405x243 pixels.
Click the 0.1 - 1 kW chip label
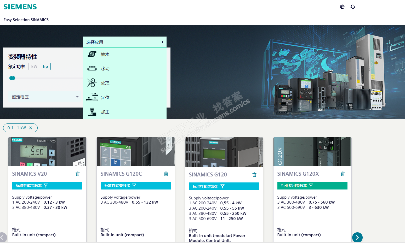pos(17,128)
